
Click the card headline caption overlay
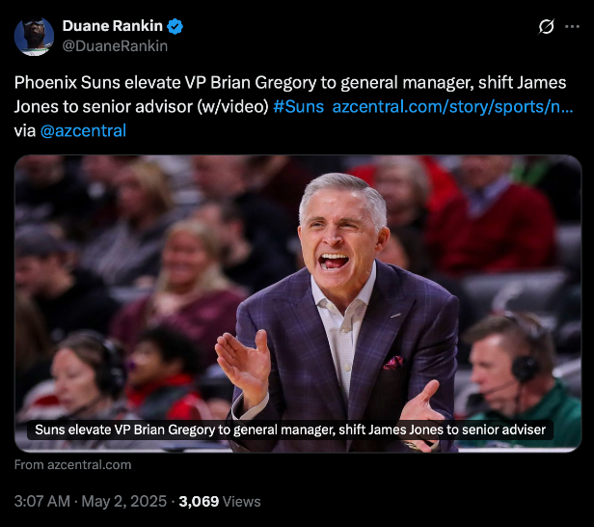(290, 430)
